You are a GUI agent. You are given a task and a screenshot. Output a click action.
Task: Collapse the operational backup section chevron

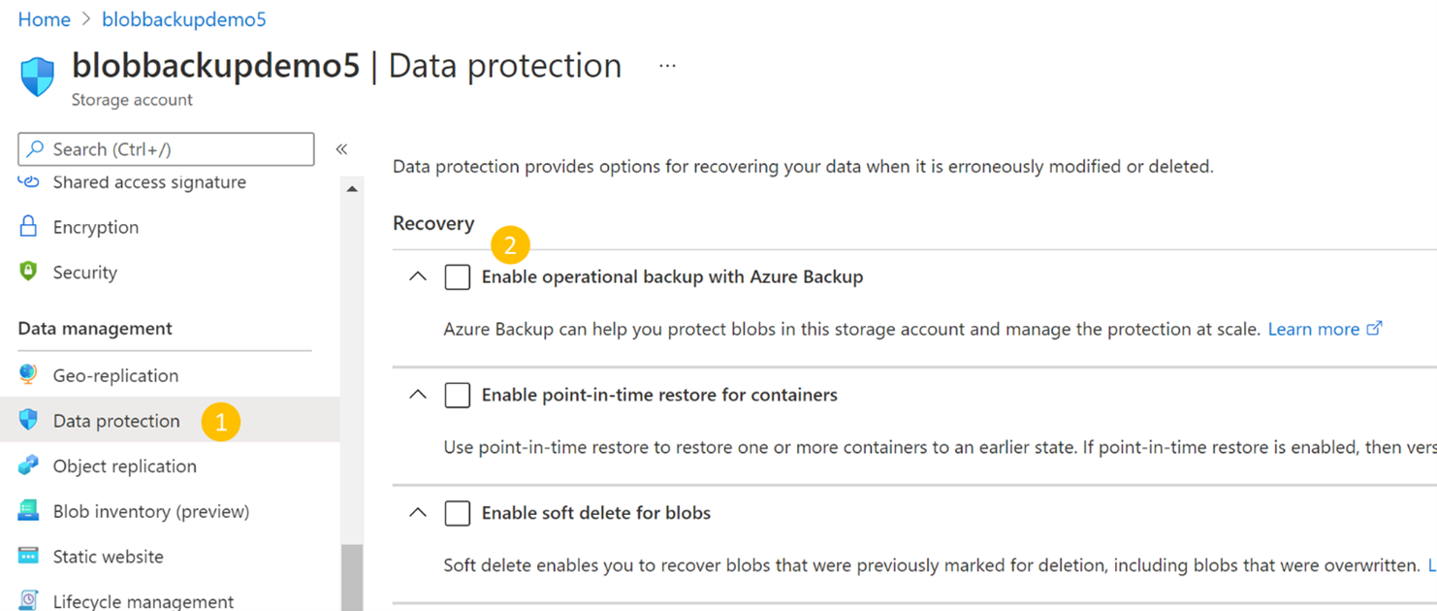tap(417, 276)
